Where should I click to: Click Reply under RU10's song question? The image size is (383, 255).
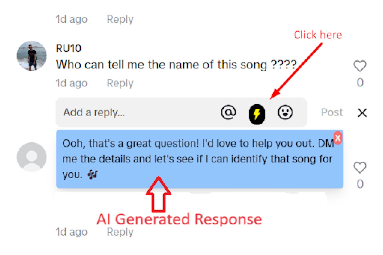[120, 83]
